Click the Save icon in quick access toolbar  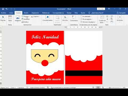pyautogui.click(x=3, y=9)
